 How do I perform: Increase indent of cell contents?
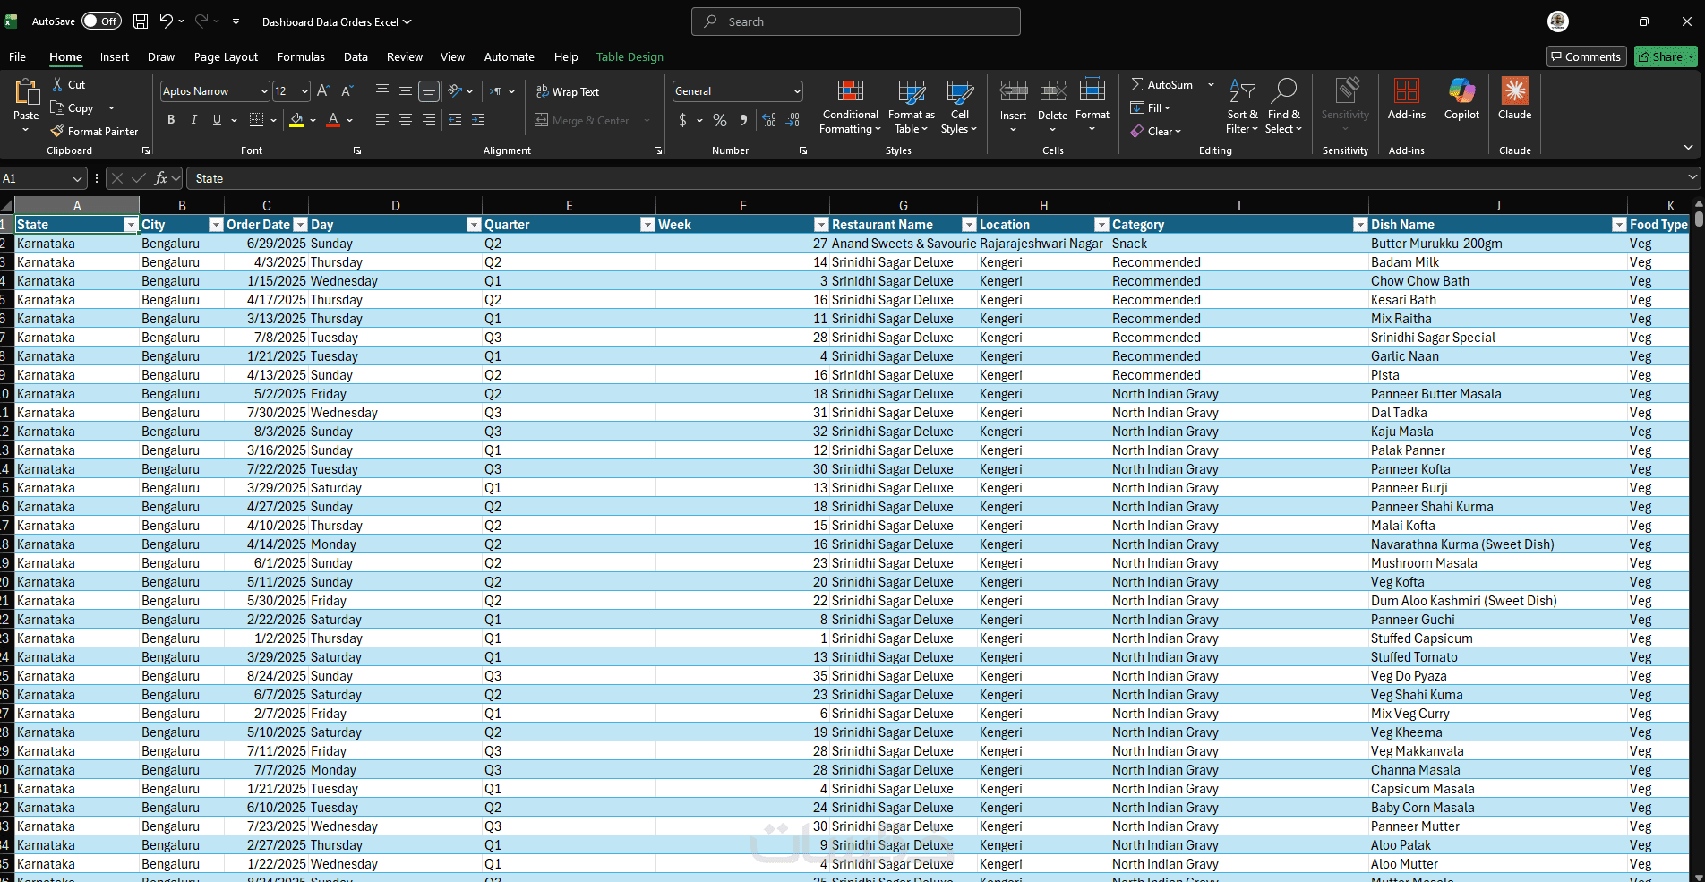pyautogui.click(x=478, y=120)
